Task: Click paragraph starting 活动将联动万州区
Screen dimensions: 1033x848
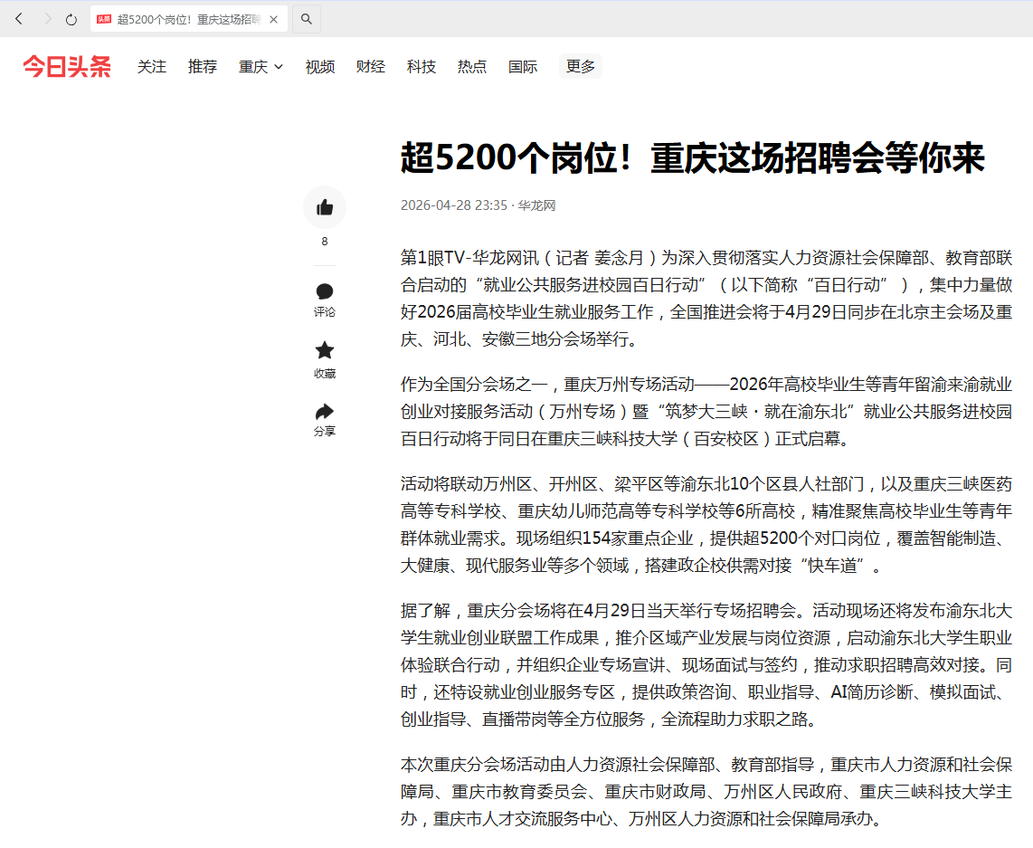Action: click(706, 525)
